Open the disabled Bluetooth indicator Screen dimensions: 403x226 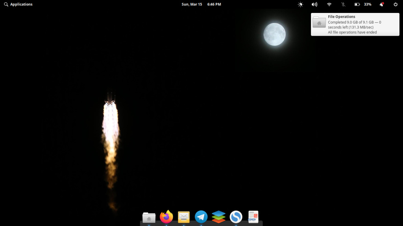tap(343, 4)
